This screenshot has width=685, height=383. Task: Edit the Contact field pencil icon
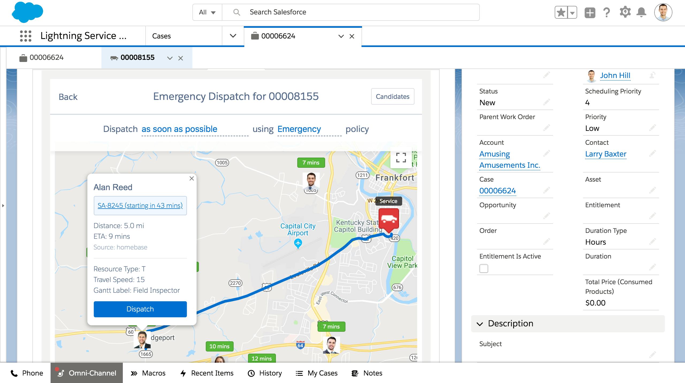pos(652,153)
